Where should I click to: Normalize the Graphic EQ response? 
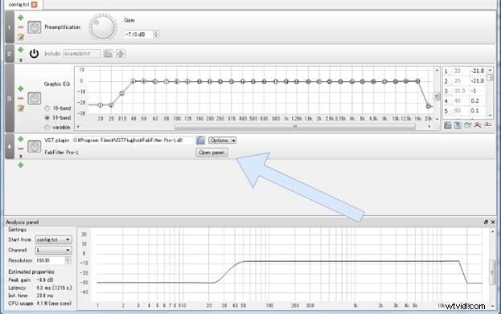pyautogui.click(x=478, y=125)
